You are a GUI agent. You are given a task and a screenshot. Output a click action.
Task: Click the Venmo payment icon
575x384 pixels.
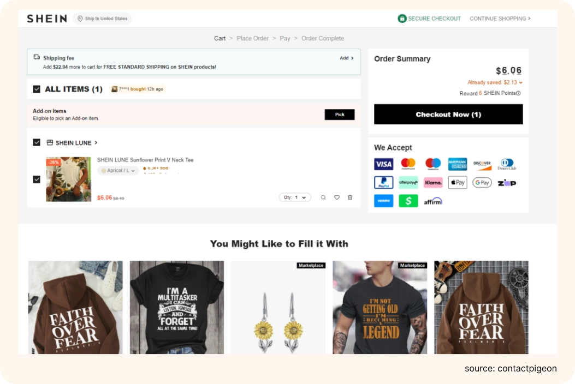(x=383, y=201)
